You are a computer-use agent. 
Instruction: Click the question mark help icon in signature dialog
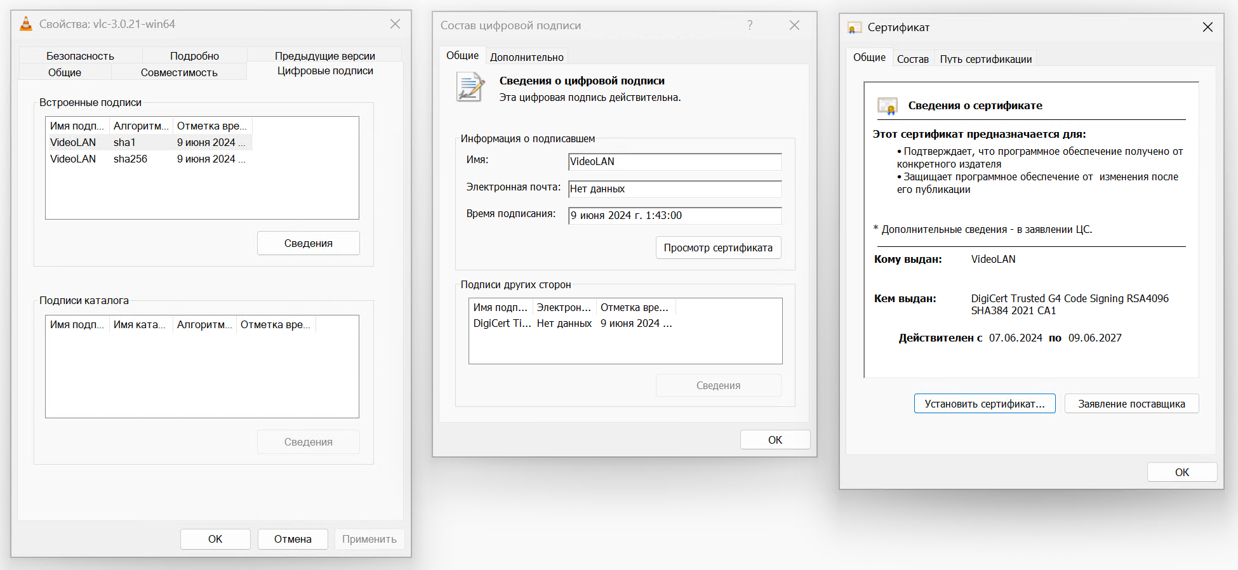[x=750, y=25]
